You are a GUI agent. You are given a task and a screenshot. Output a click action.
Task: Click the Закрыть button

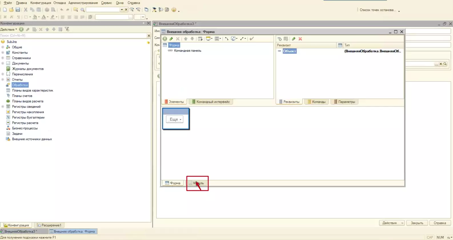417,223
